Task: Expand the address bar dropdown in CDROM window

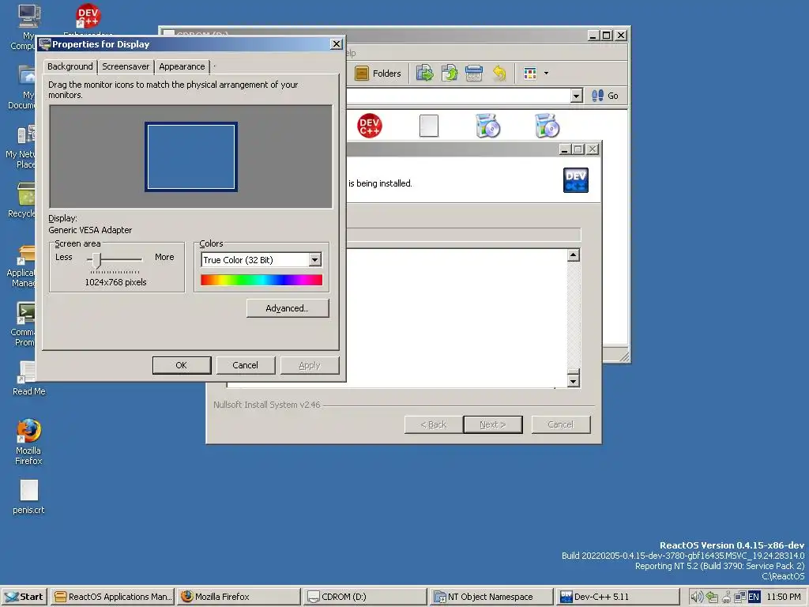Action: pyautogui.click(x=576, y=96)
